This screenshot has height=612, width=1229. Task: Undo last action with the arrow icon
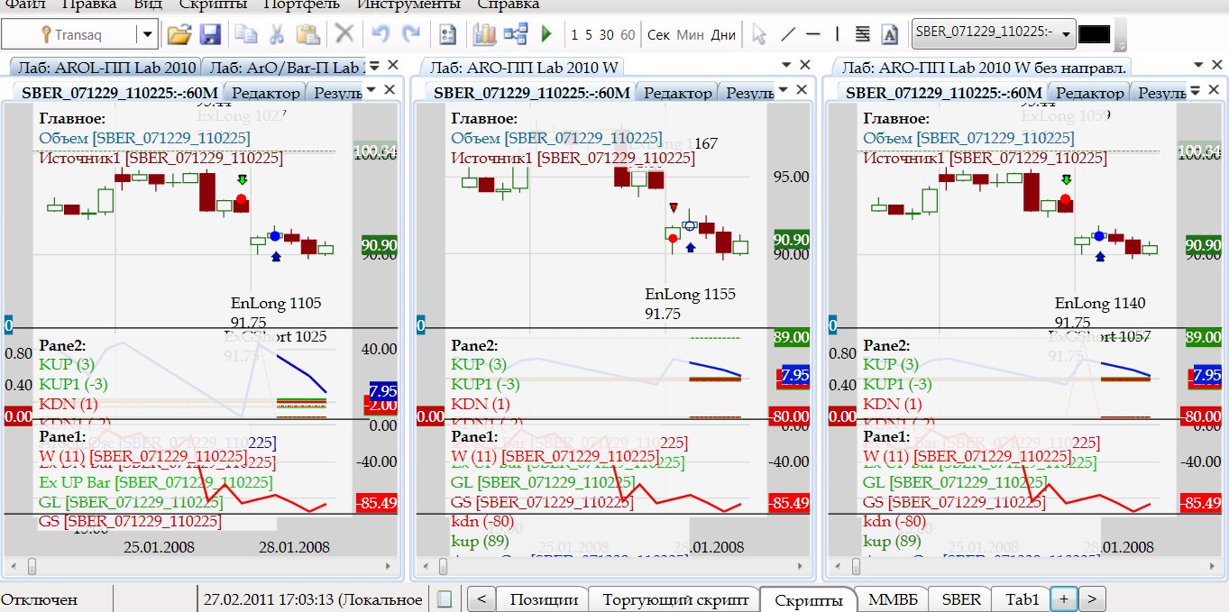click(x=380, y=35)
